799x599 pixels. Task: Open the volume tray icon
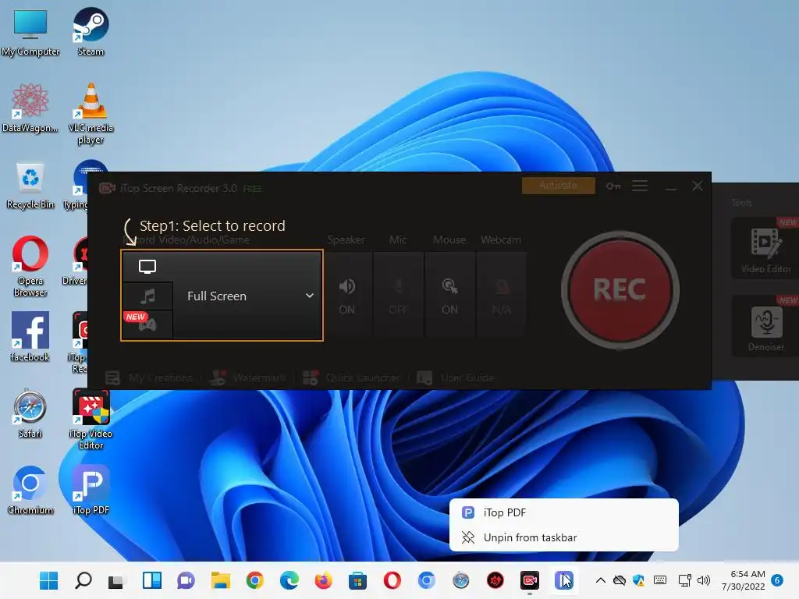pyautogui.click(x=704, y=580)
